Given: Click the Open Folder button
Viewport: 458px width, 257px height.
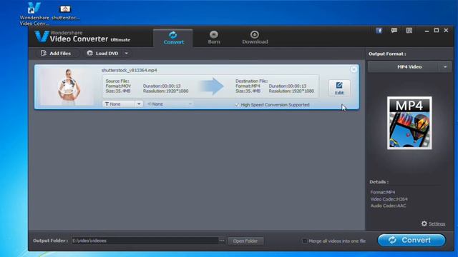Looking at the screenshot, I should point(245,241).
